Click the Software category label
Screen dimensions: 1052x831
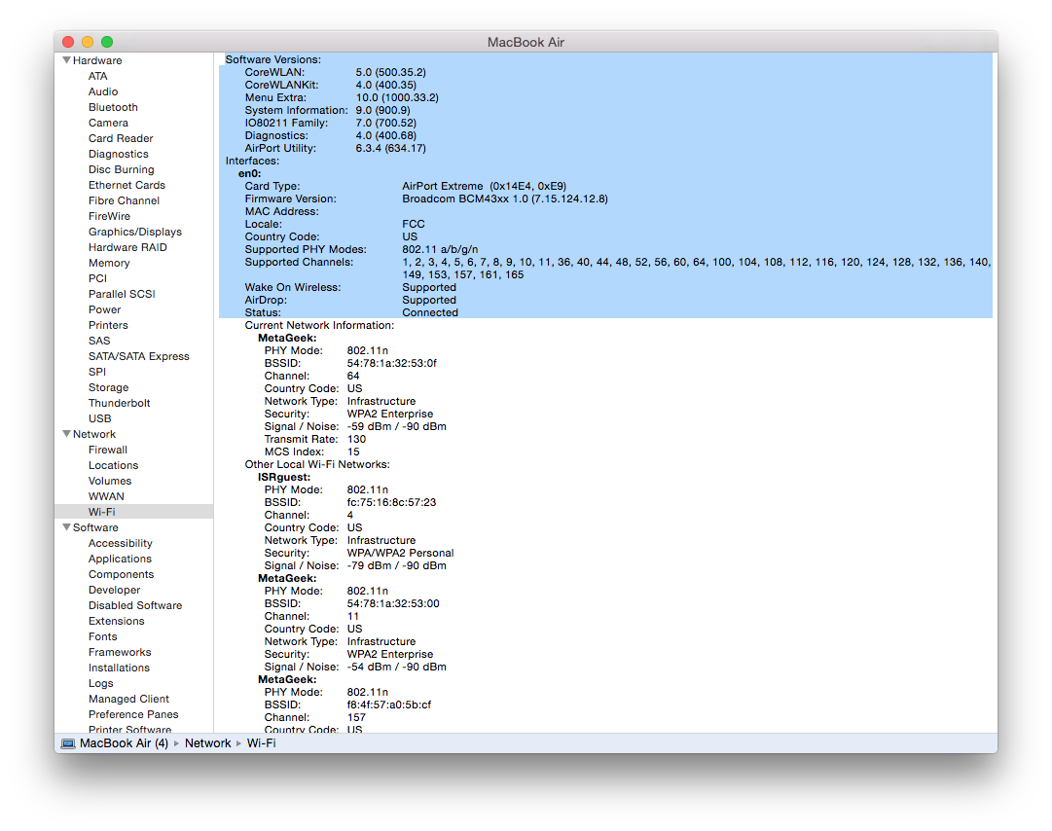[x=96, y=527]
